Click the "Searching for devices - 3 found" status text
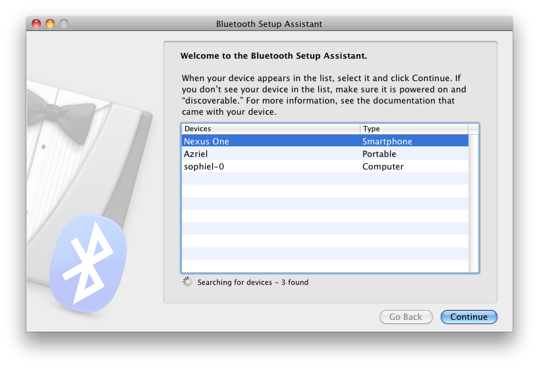This screenshot has width=539, height=368. (253, 282)
